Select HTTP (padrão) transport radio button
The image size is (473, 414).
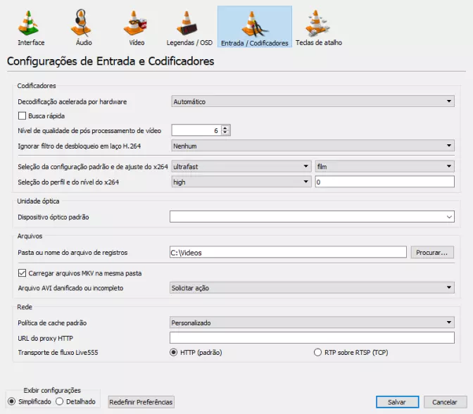(173, 352)
